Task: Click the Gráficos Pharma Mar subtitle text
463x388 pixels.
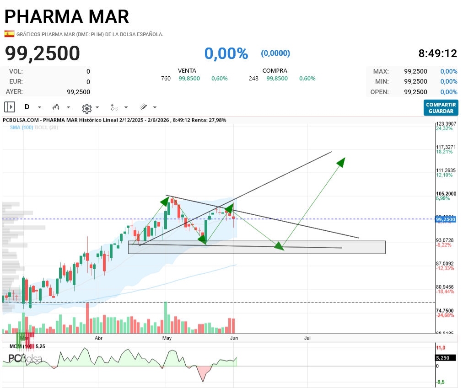Action: pos(90,34)
